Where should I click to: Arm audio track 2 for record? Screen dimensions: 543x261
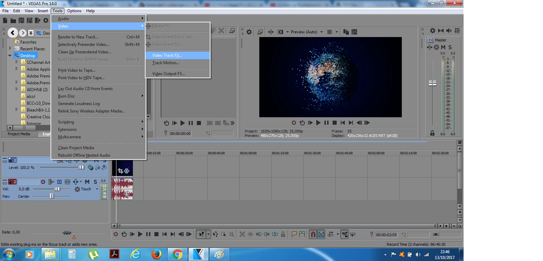coord(43,182)
